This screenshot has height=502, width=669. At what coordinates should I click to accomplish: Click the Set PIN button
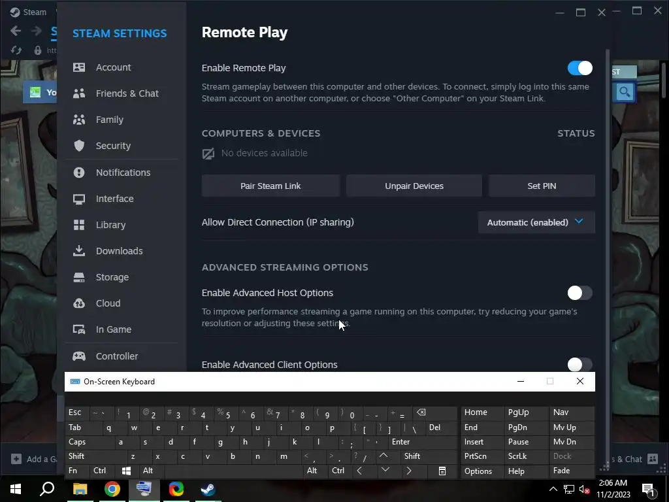pos(542,186)
